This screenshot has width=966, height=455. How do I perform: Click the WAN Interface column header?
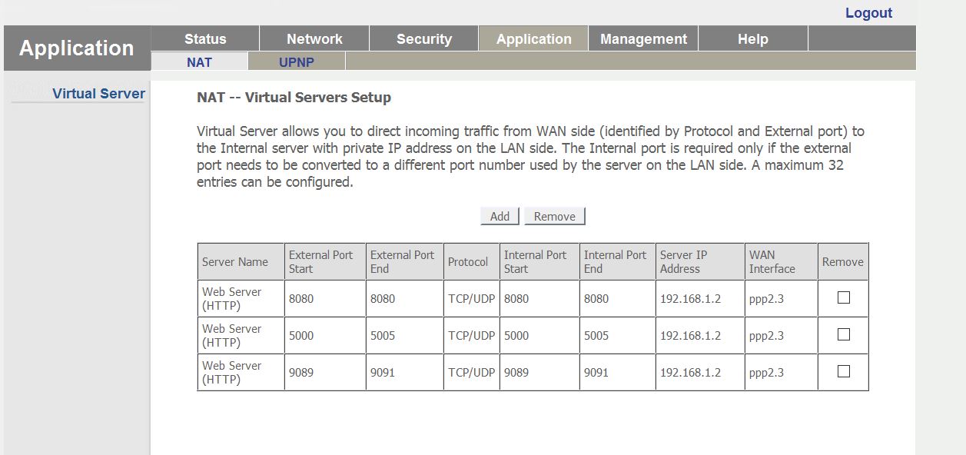pos(772,262)
